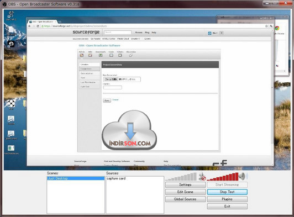Mute the microphone via mic icon
The height and width of the screenshot is (217, 294).
click(202, 177)
